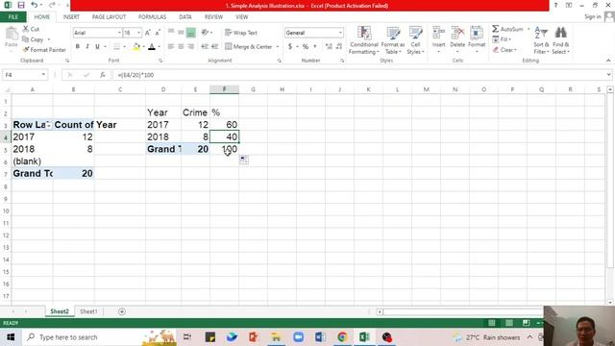Toggle Italic formatting
The image size is (615, 346).
click(x=87, y=47)
